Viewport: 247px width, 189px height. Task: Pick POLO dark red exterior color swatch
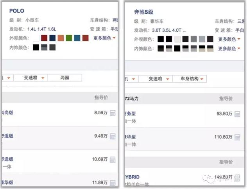[44, 38]
